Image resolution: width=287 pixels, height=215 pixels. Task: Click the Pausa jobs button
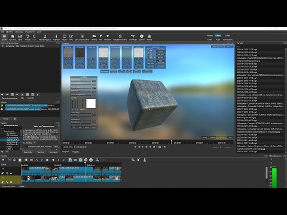(x=6, y=119)
